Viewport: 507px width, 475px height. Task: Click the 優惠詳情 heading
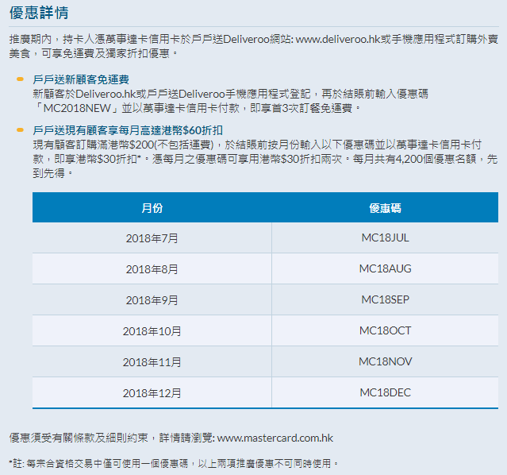(x=39, y=13)
